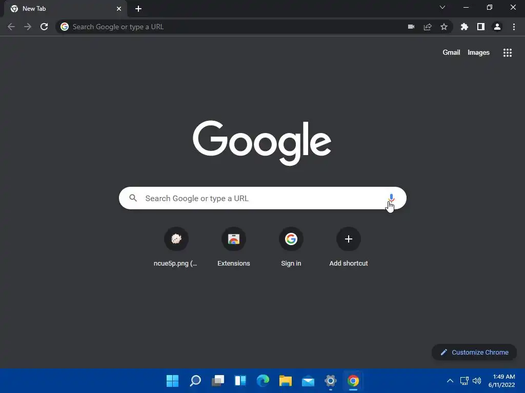Open the Google apps grid

[508, 53]
